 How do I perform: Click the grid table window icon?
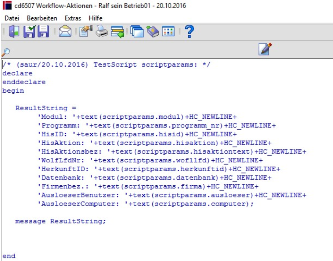click(168, 32)
